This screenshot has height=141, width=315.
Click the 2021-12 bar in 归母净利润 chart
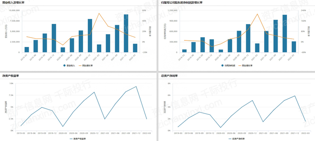pyautogui.click(x=284, y=34)
